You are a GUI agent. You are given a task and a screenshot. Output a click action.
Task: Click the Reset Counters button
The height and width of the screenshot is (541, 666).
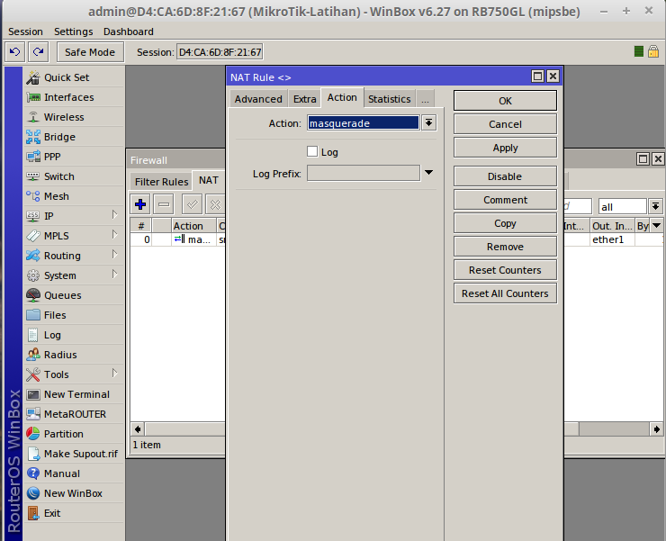(505, 270)
